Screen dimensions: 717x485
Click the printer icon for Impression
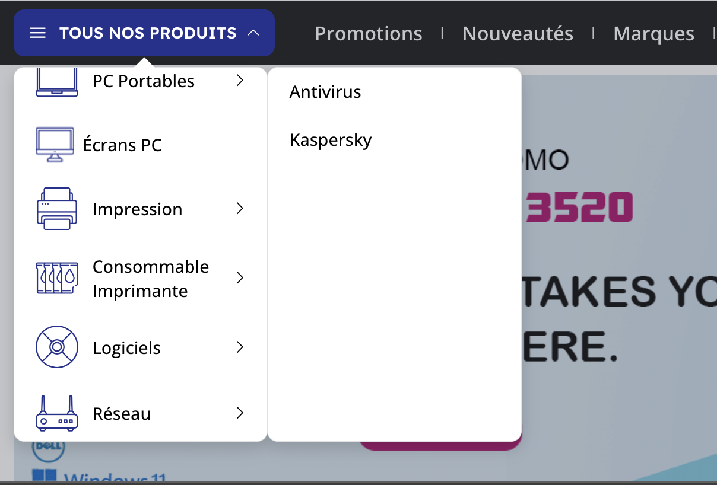pyautogui.click(x=57, y=209)
